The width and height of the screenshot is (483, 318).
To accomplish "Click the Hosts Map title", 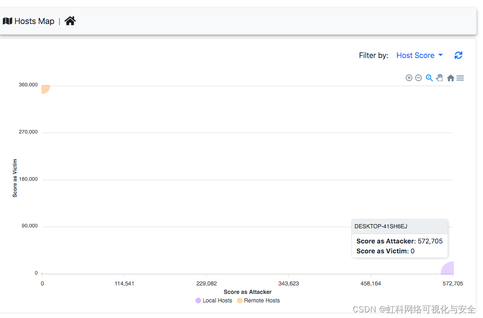I will point(34,21).
